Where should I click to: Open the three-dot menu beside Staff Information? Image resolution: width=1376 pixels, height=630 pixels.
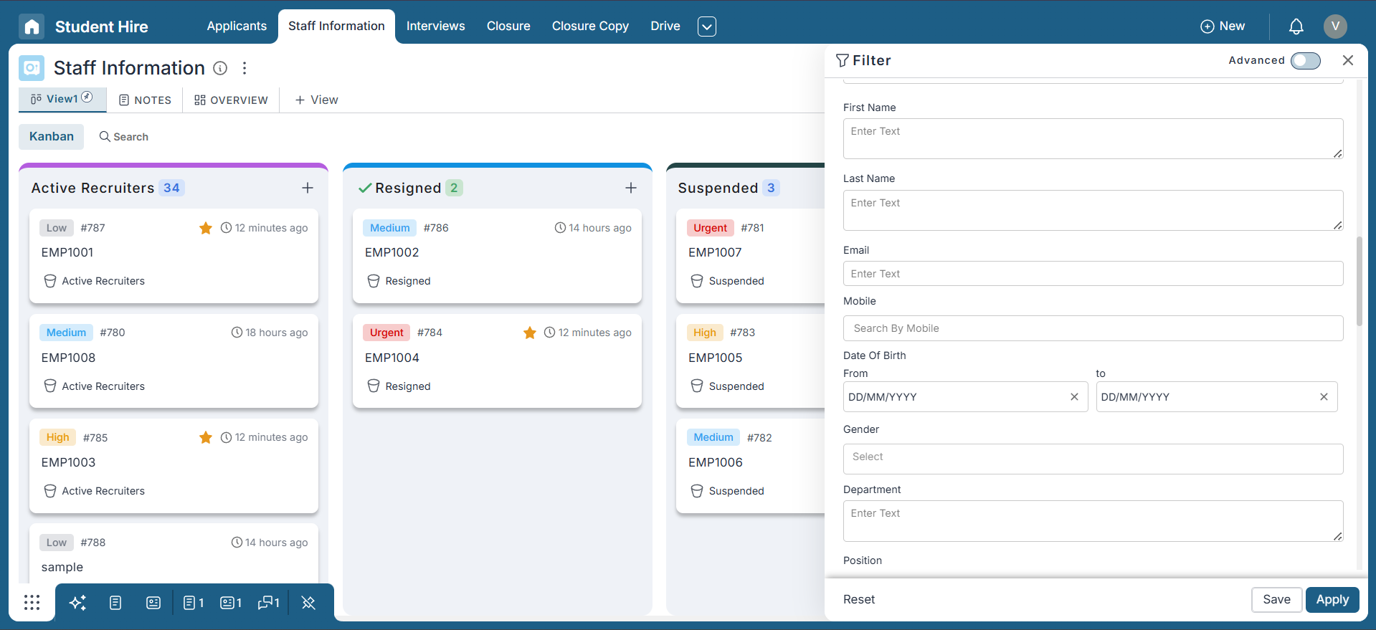point(245,68)
